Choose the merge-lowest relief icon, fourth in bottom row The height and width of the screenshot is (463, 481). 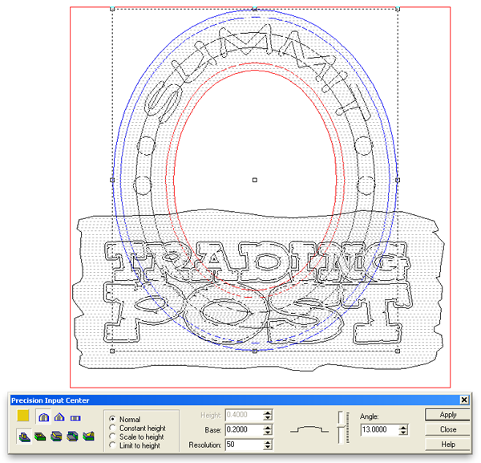point(72,437)
